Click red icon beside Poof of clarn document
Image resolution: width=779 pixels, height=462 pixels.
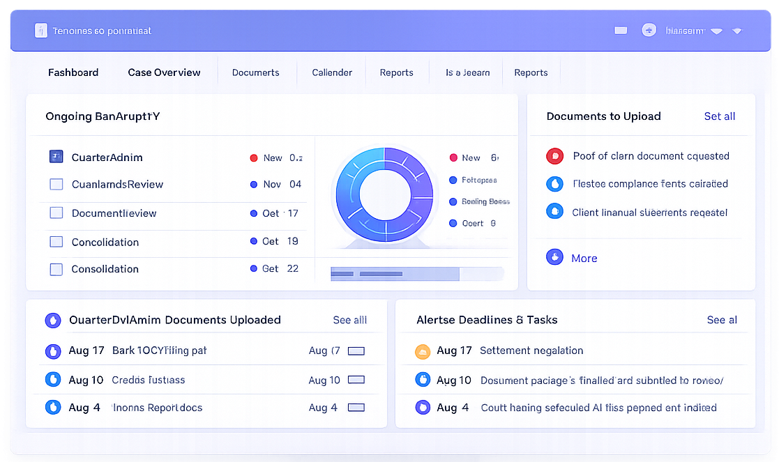point(554,156)
